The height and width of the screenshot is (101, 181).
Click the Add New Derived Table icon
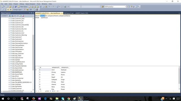pyautogui.click(x=37, y=10)
